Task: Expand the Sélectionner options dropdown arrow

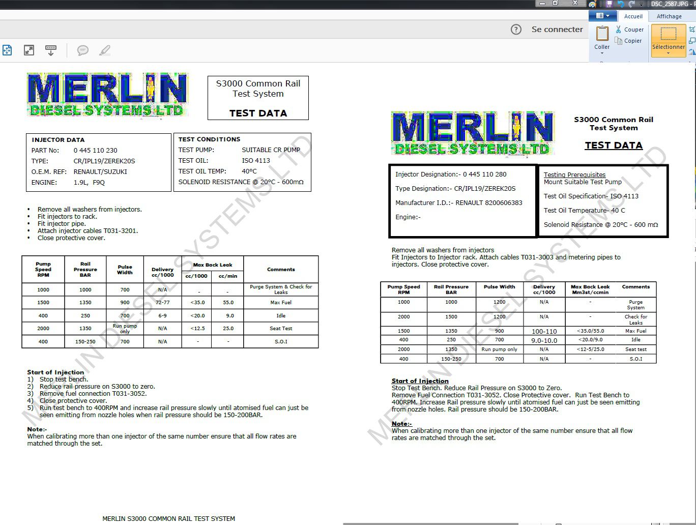Action: click(669, 53)
